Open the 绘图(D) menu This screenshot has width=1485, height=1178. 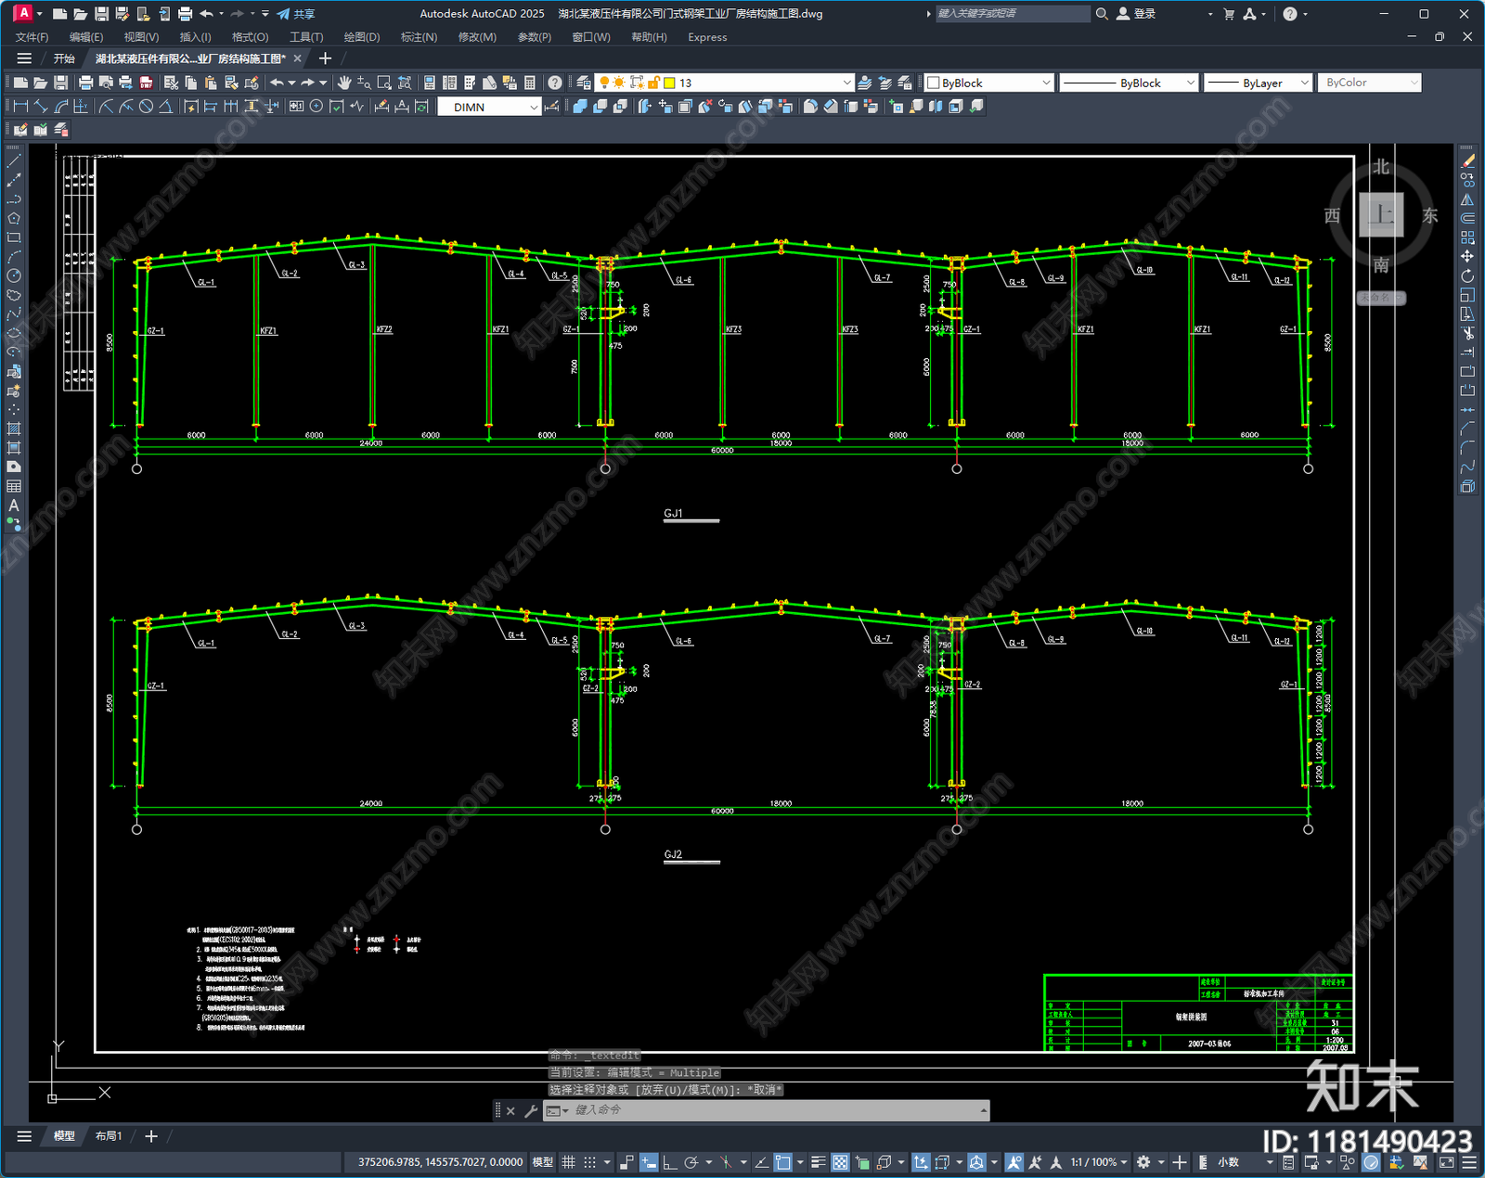[362, 37]
